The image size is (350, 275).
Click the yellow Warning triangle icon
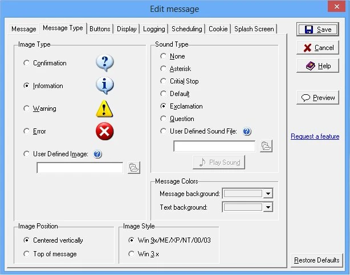(104, 109)
